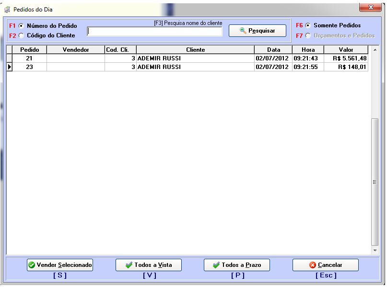Select the Número do Pedido radio button

coord(22,26)
